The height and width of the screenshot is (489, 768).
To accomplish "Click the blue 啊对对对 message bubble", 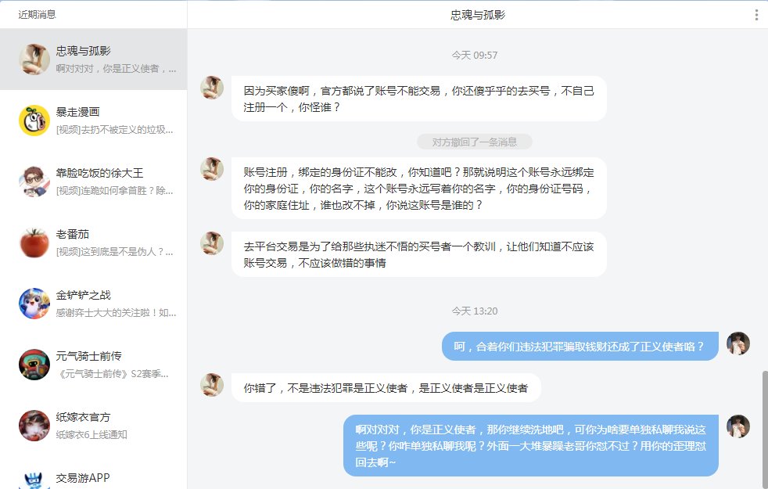I will (530, 445).
